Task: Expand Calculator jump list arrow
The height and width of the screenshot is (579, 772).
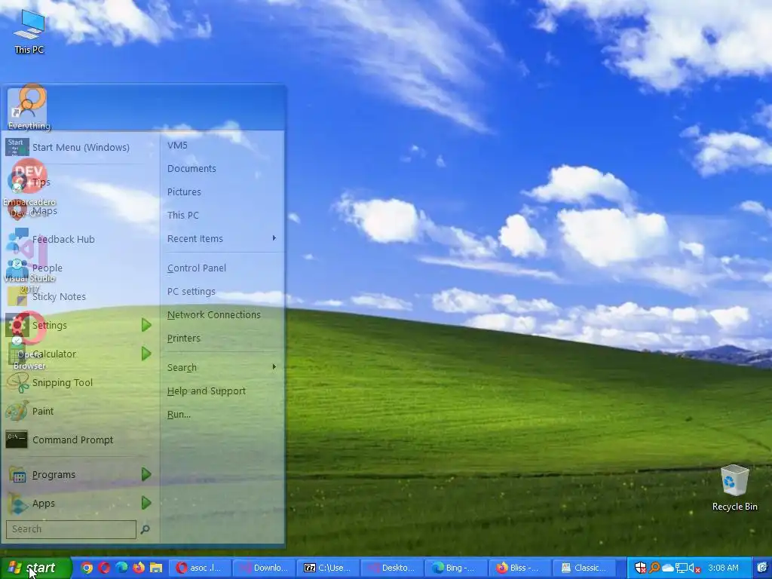Action: (146, 354)
